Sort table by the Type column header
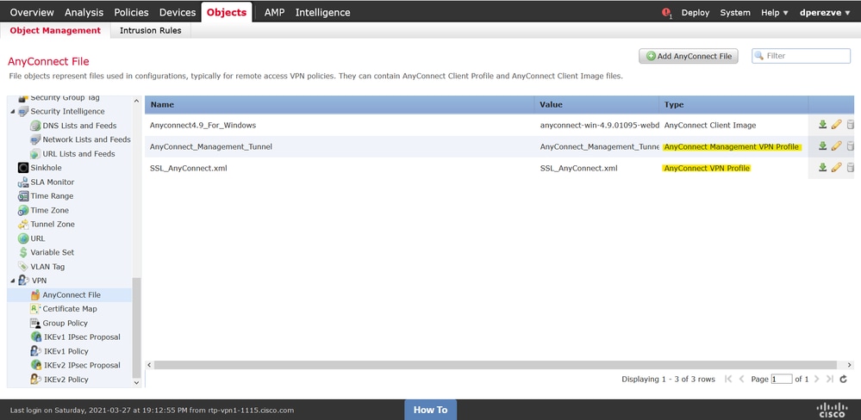This screenshot has width=861, height=420. pyautogui.click(x=734, y=104)
